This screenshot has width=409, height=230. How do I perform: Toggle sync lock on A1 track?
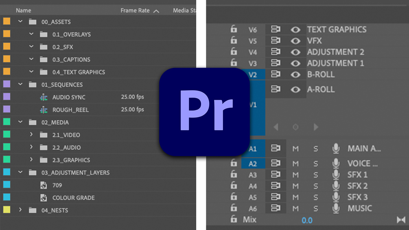click(x=276, y=148)
